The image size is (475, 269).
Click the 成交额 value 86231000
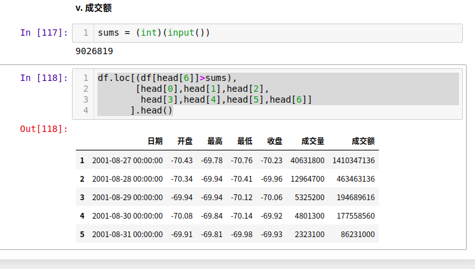[358, 235]
